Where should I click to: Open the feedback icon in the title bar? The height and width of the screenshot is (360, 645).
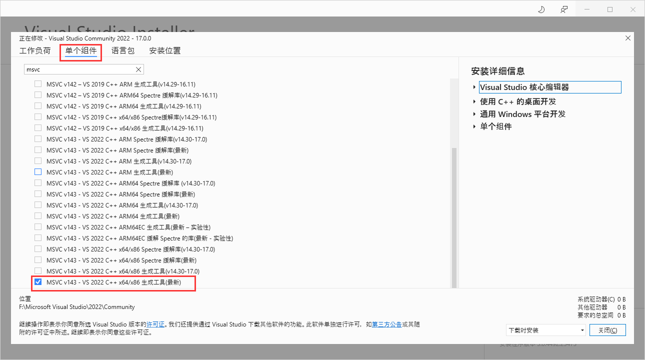click(x=564, y=9)
